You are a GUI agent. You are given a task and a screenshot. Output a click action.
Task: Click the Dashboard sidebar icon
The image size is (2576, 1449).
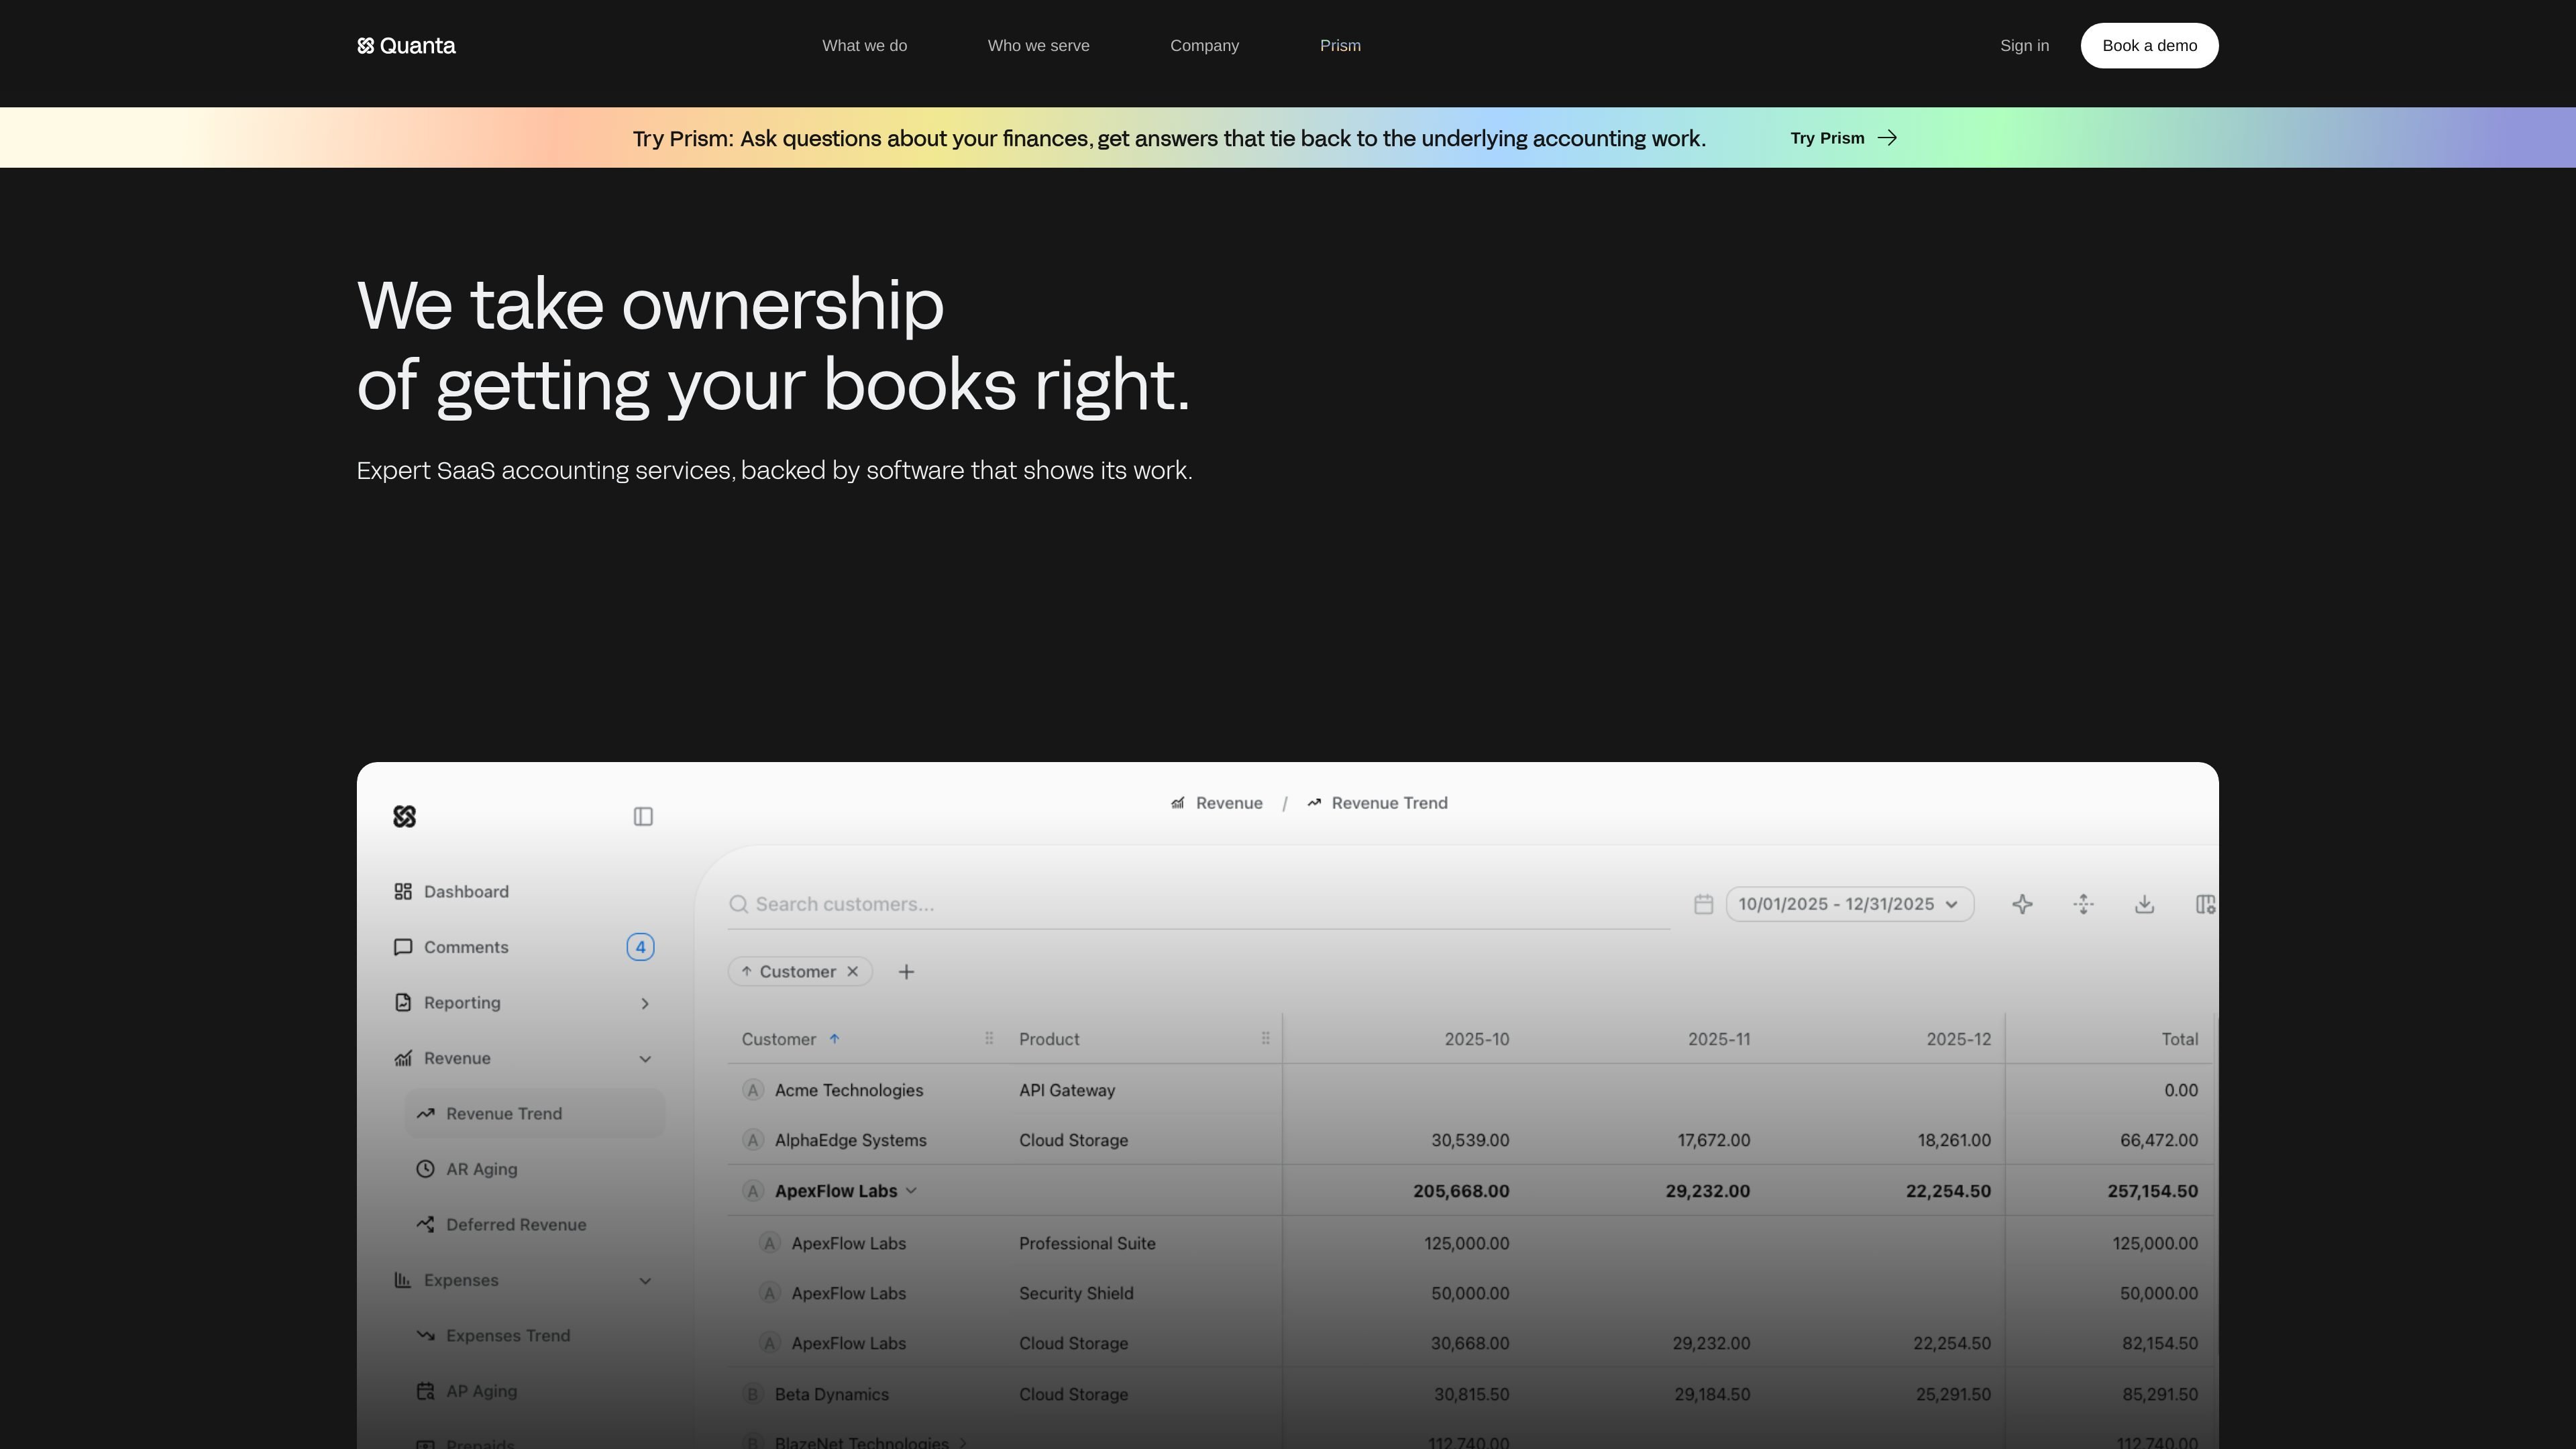click(x=403, y=891)
